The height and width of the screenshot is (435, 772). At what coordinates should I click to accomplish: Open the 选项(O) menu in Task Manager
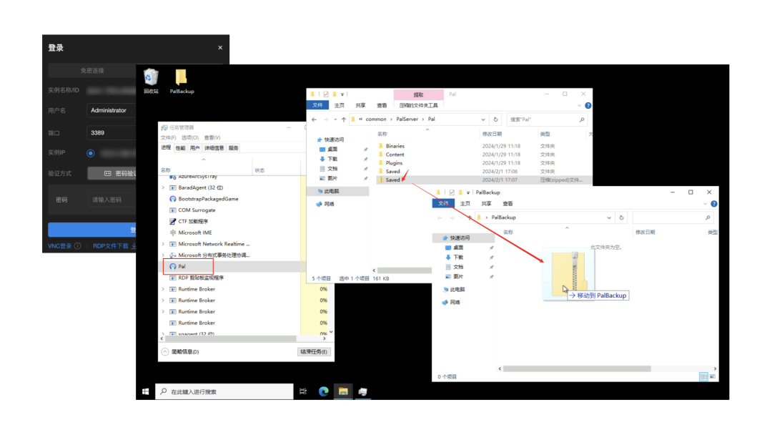coord(189,138)
